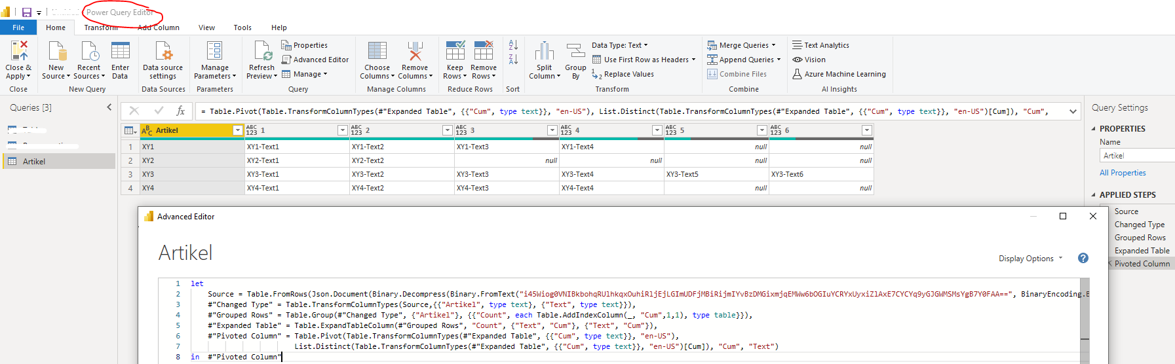Image resolution: width=1175 pixels, height=364 pixels.
Task: Switch to the Transform tab
Action: pos(101,27)
